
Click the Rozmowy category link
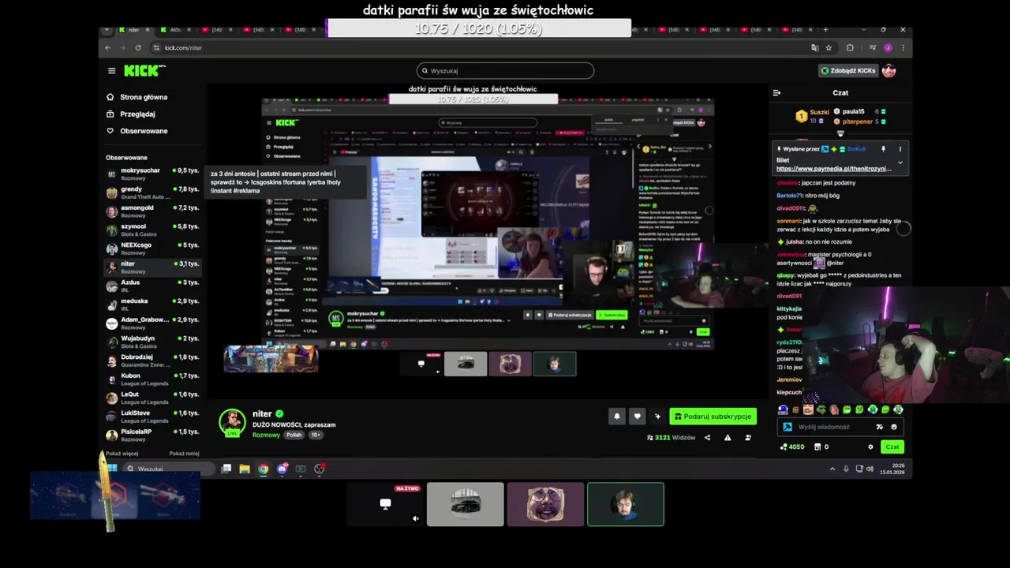click(x=265, y=435)
